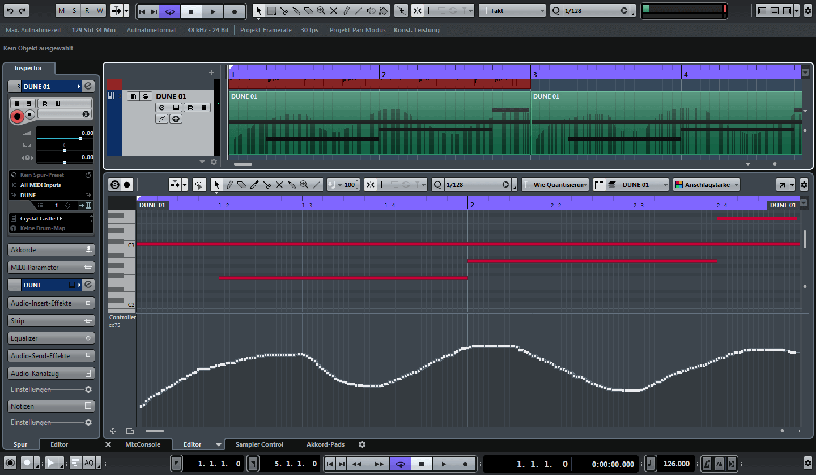Select the Mute tool in main toolbar
The width and height of the screenshot is (816, 475).
tap(334, 11)
